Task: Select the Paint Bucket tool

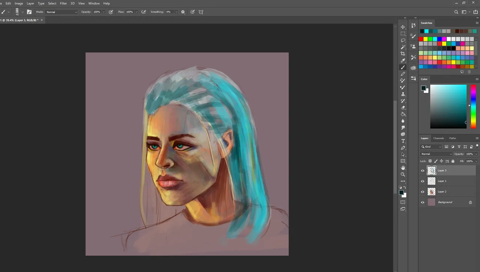Action: coord(403,114)
